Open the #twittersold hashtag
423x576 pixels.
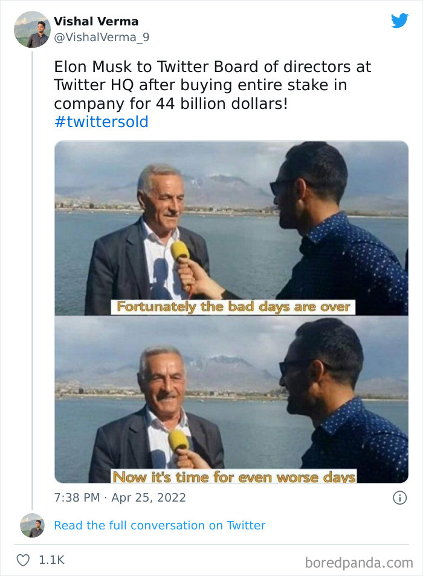[x=100, y=121]
